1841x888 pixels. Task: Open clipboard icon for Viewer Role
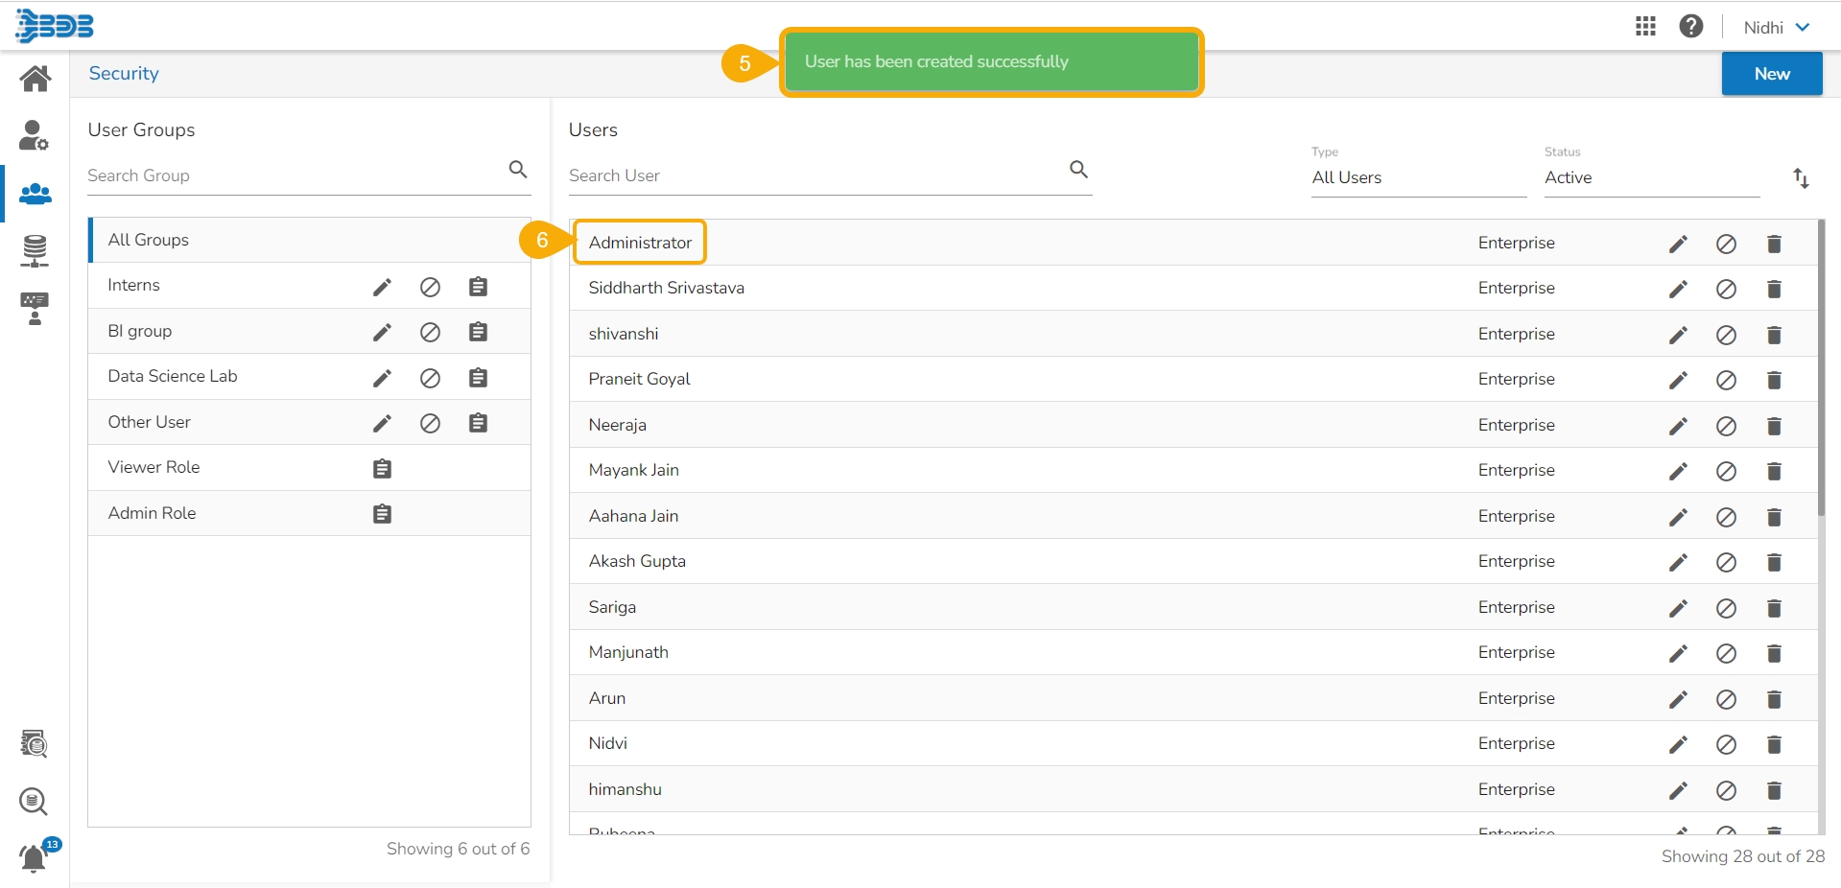[382, 469]
